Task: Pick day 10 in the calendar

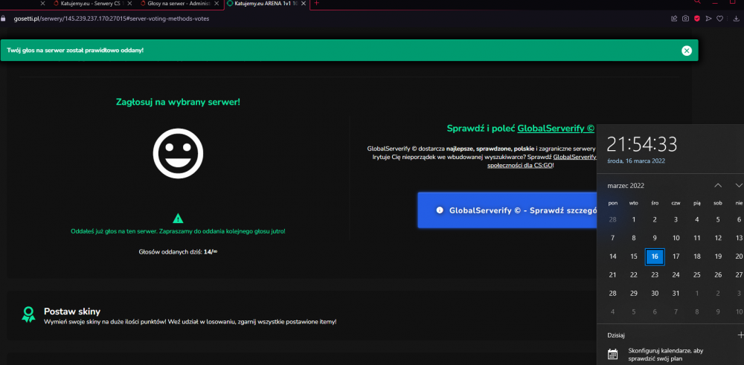Action: click(676, 238)
